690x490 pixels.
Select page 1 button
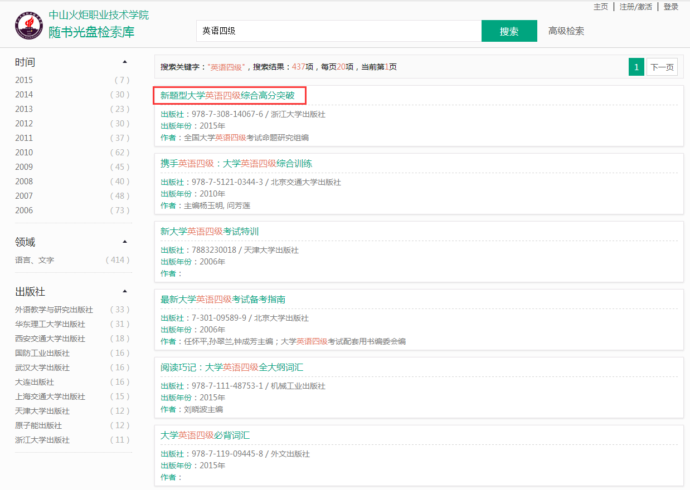pyautogui.click(x=636, y=67)
